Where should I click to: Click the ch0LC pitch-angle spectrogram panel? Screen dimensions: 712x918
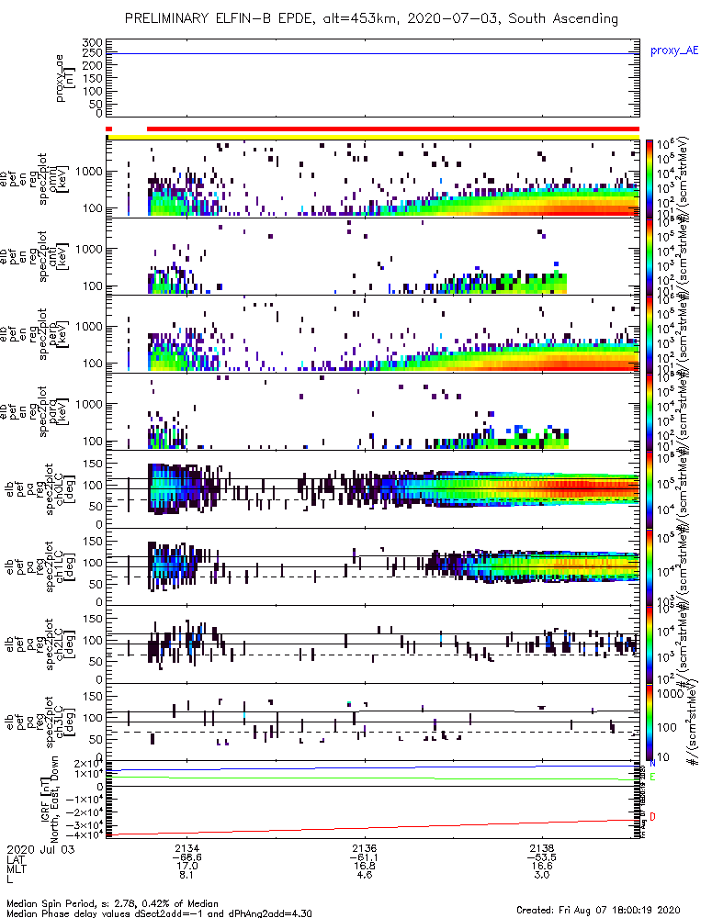pyautogui.click(x=373, y=489)
